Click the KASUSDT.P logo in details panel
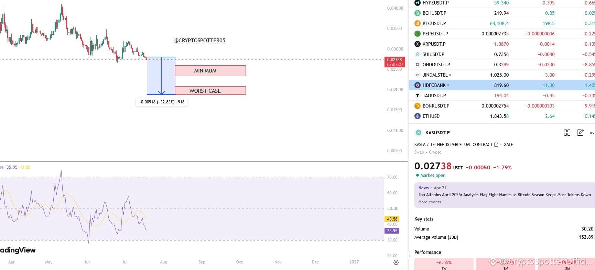The height and width of the screenshot is (270, 595). click(418, 133)
